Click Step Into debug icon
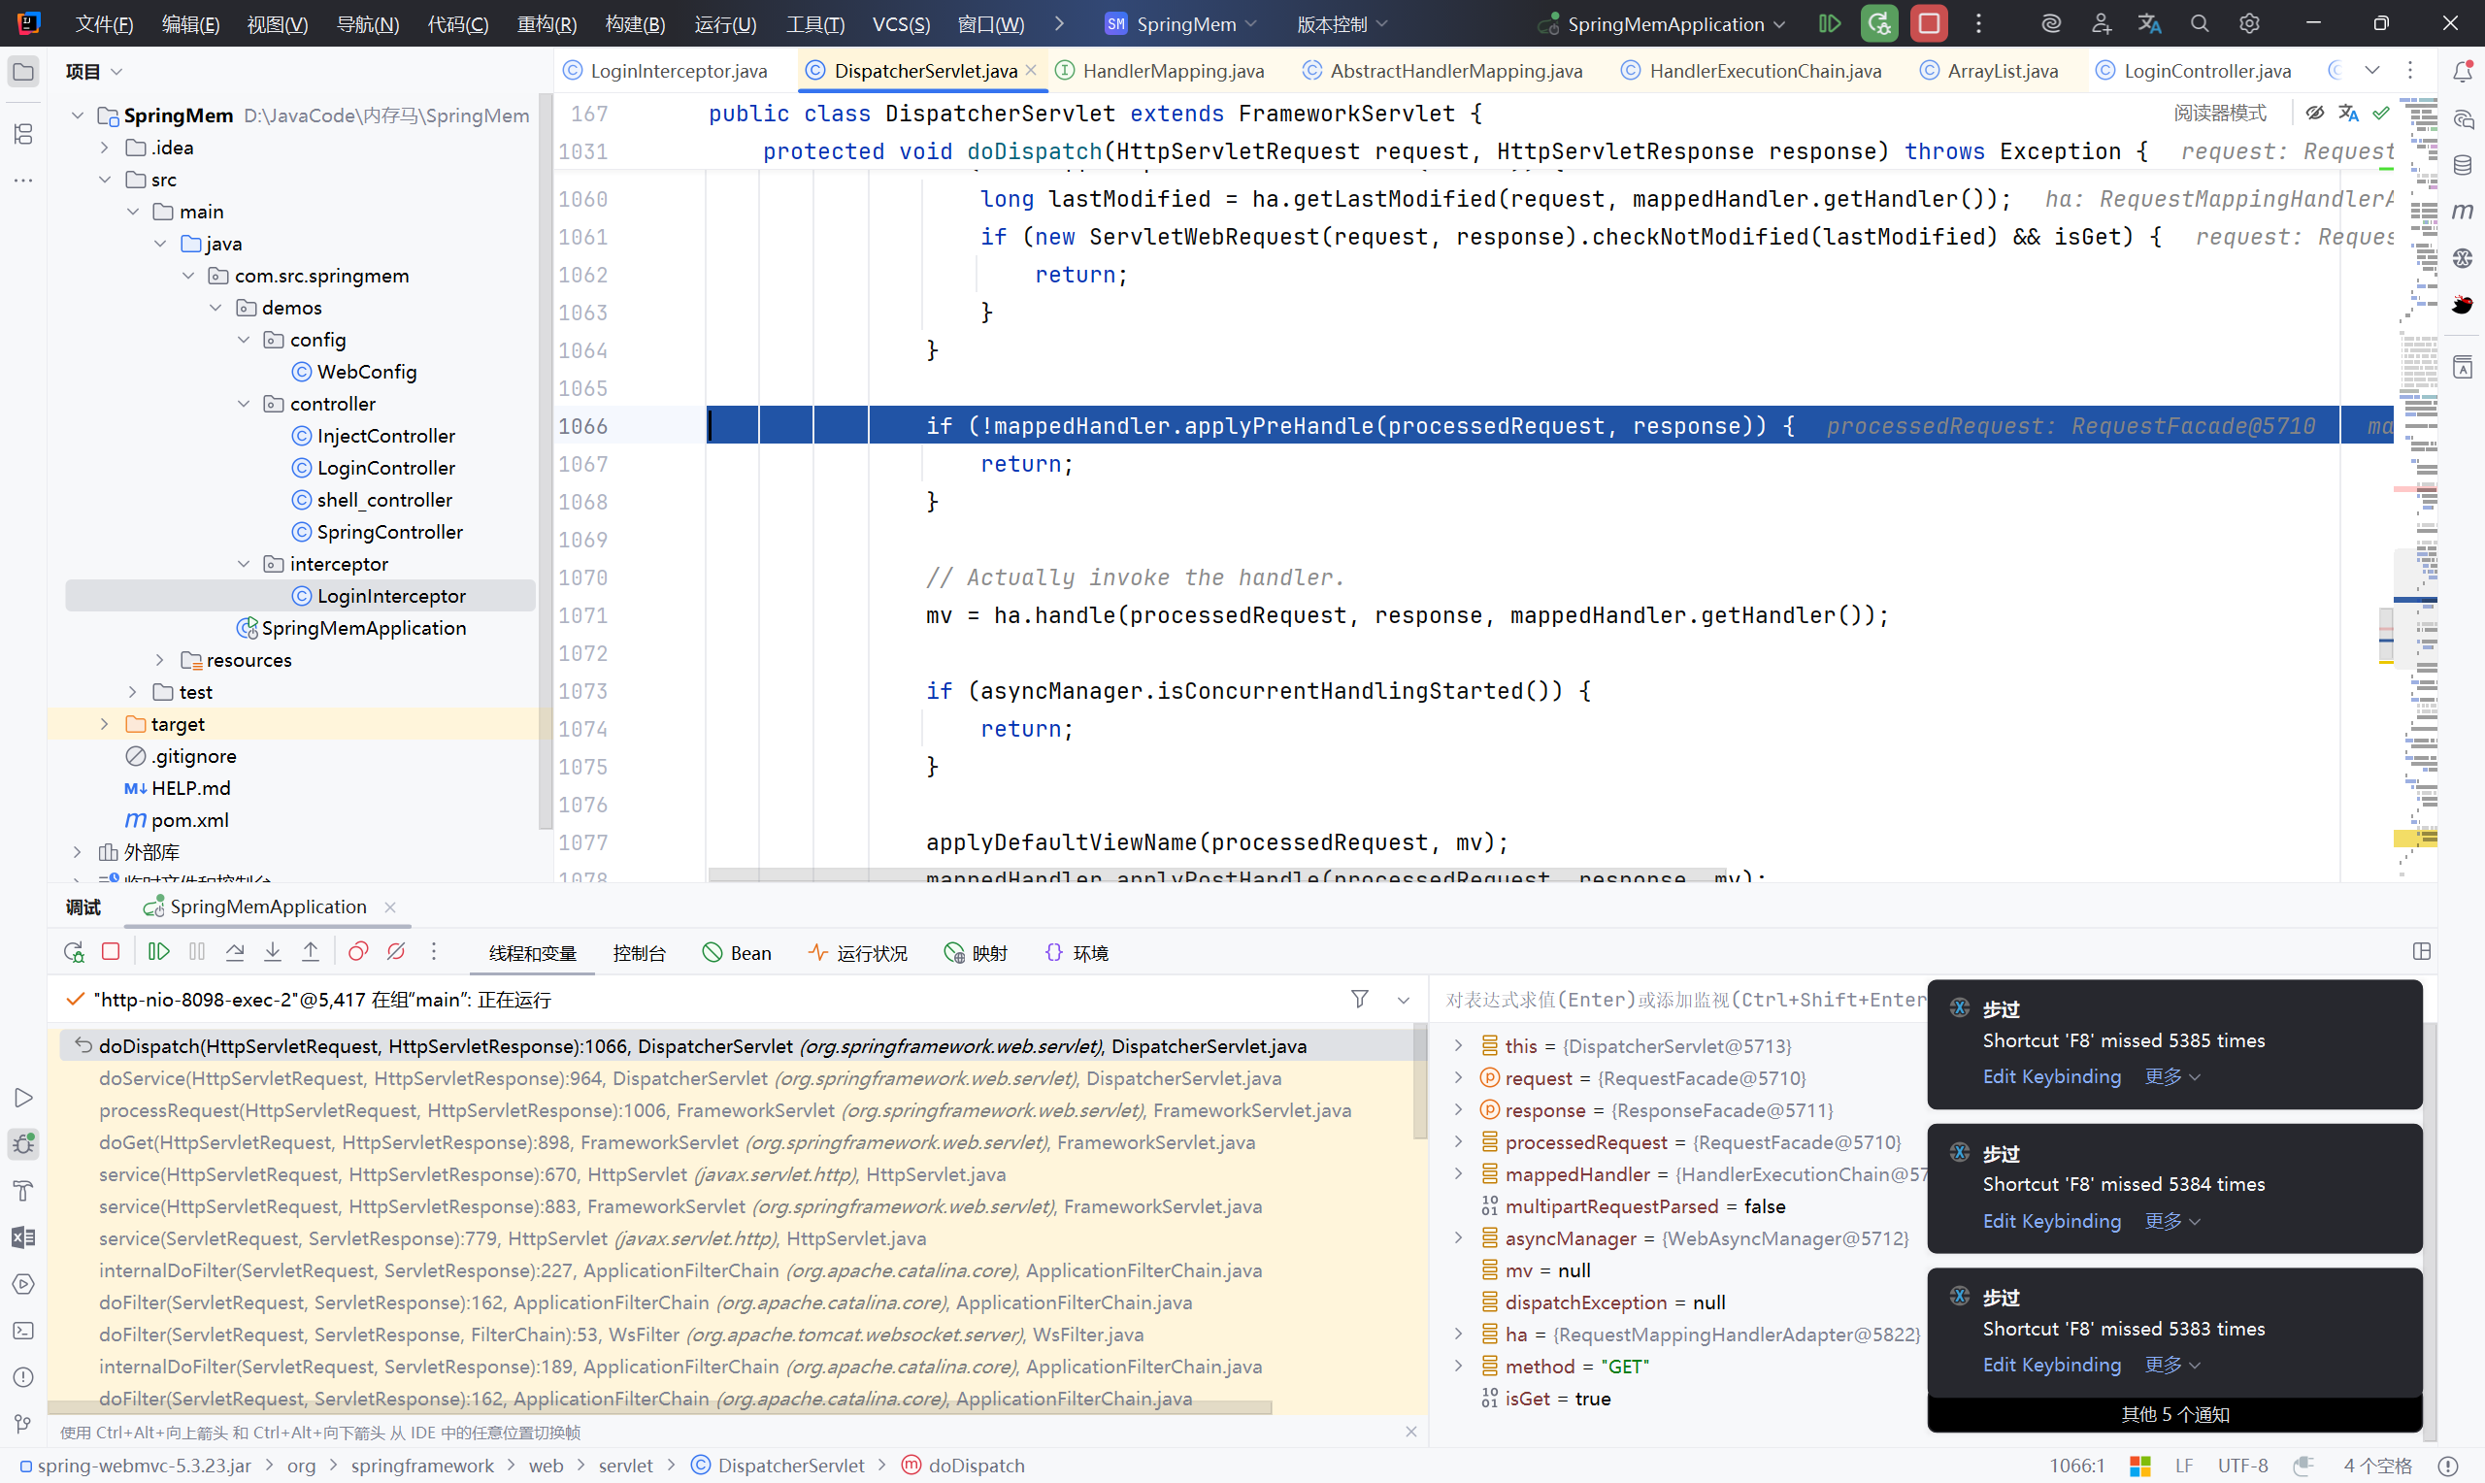The height and width of the screenshot is (1483, 2485). click(x=273, y=952)
